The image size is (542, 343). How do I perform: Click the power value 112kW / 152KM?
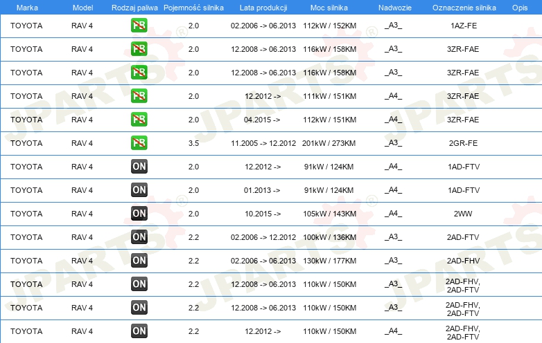coord(329,26)
